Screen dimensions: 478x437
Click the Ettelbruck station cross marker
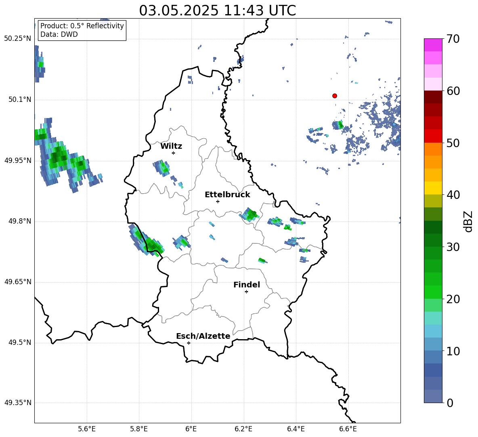click(218, 201)
